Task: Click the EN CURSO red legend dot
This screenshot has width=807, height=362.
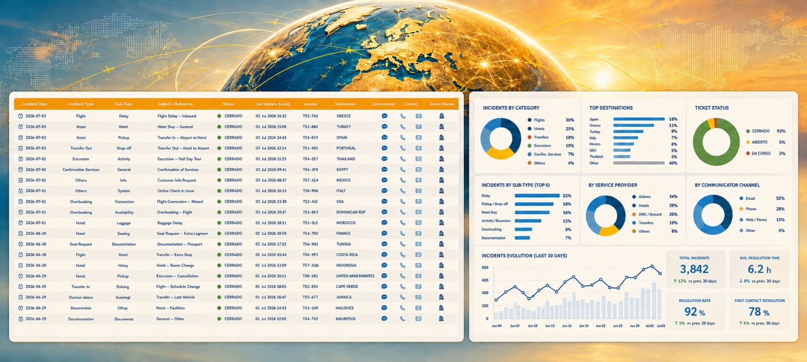Action: click(748, 153)
